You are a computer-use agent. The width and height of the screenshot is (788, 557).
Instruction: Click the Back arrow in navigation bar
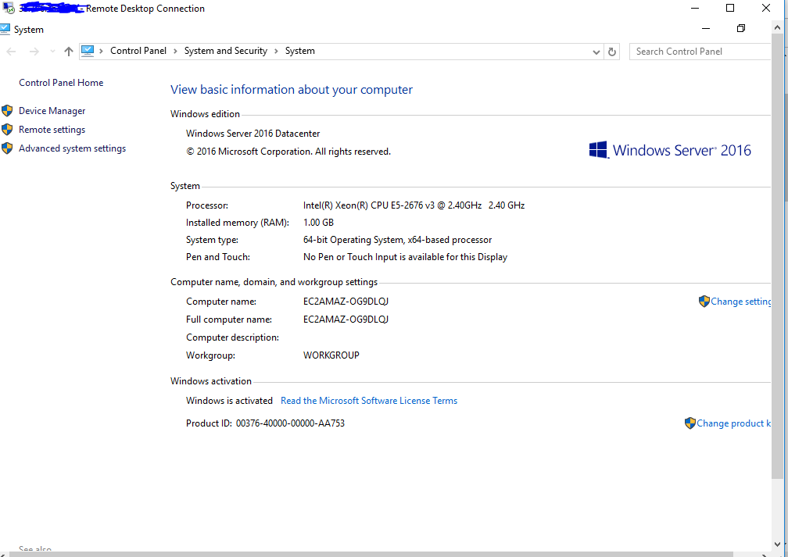point(11,52)
